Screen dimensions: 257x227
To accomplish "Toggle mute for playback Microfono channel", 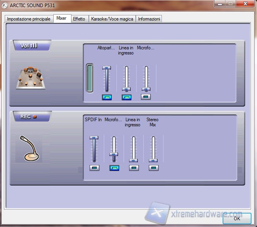I will point(146,97).
